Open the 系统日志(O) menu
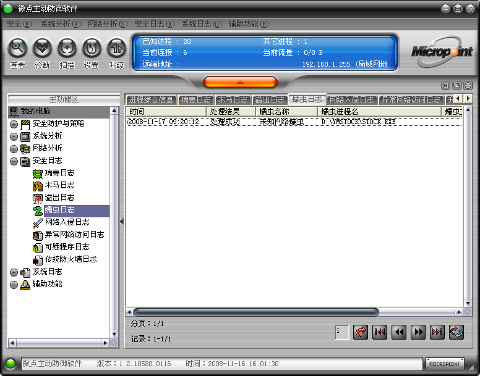This screenshot has height=376, width=480. tap(202, 24)
